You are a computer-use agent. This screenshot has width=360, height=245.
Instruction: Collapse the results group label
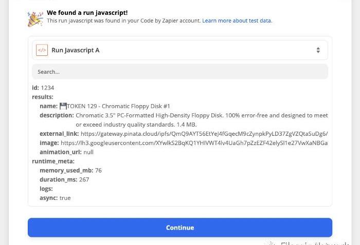click(43, 97)
